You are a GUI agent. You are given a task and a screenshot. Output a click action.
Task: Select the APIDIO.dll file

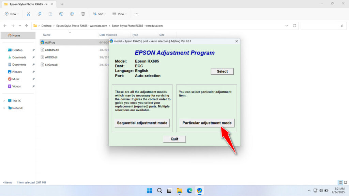(51, 57)
